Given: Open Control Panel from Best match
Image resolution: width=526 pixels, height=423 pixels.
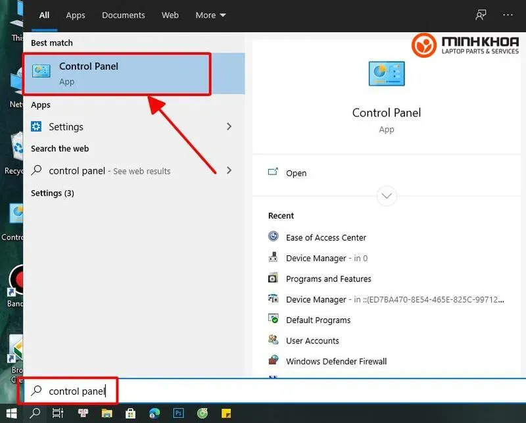Looking at the screenshot, I should [x=116, y=73].
